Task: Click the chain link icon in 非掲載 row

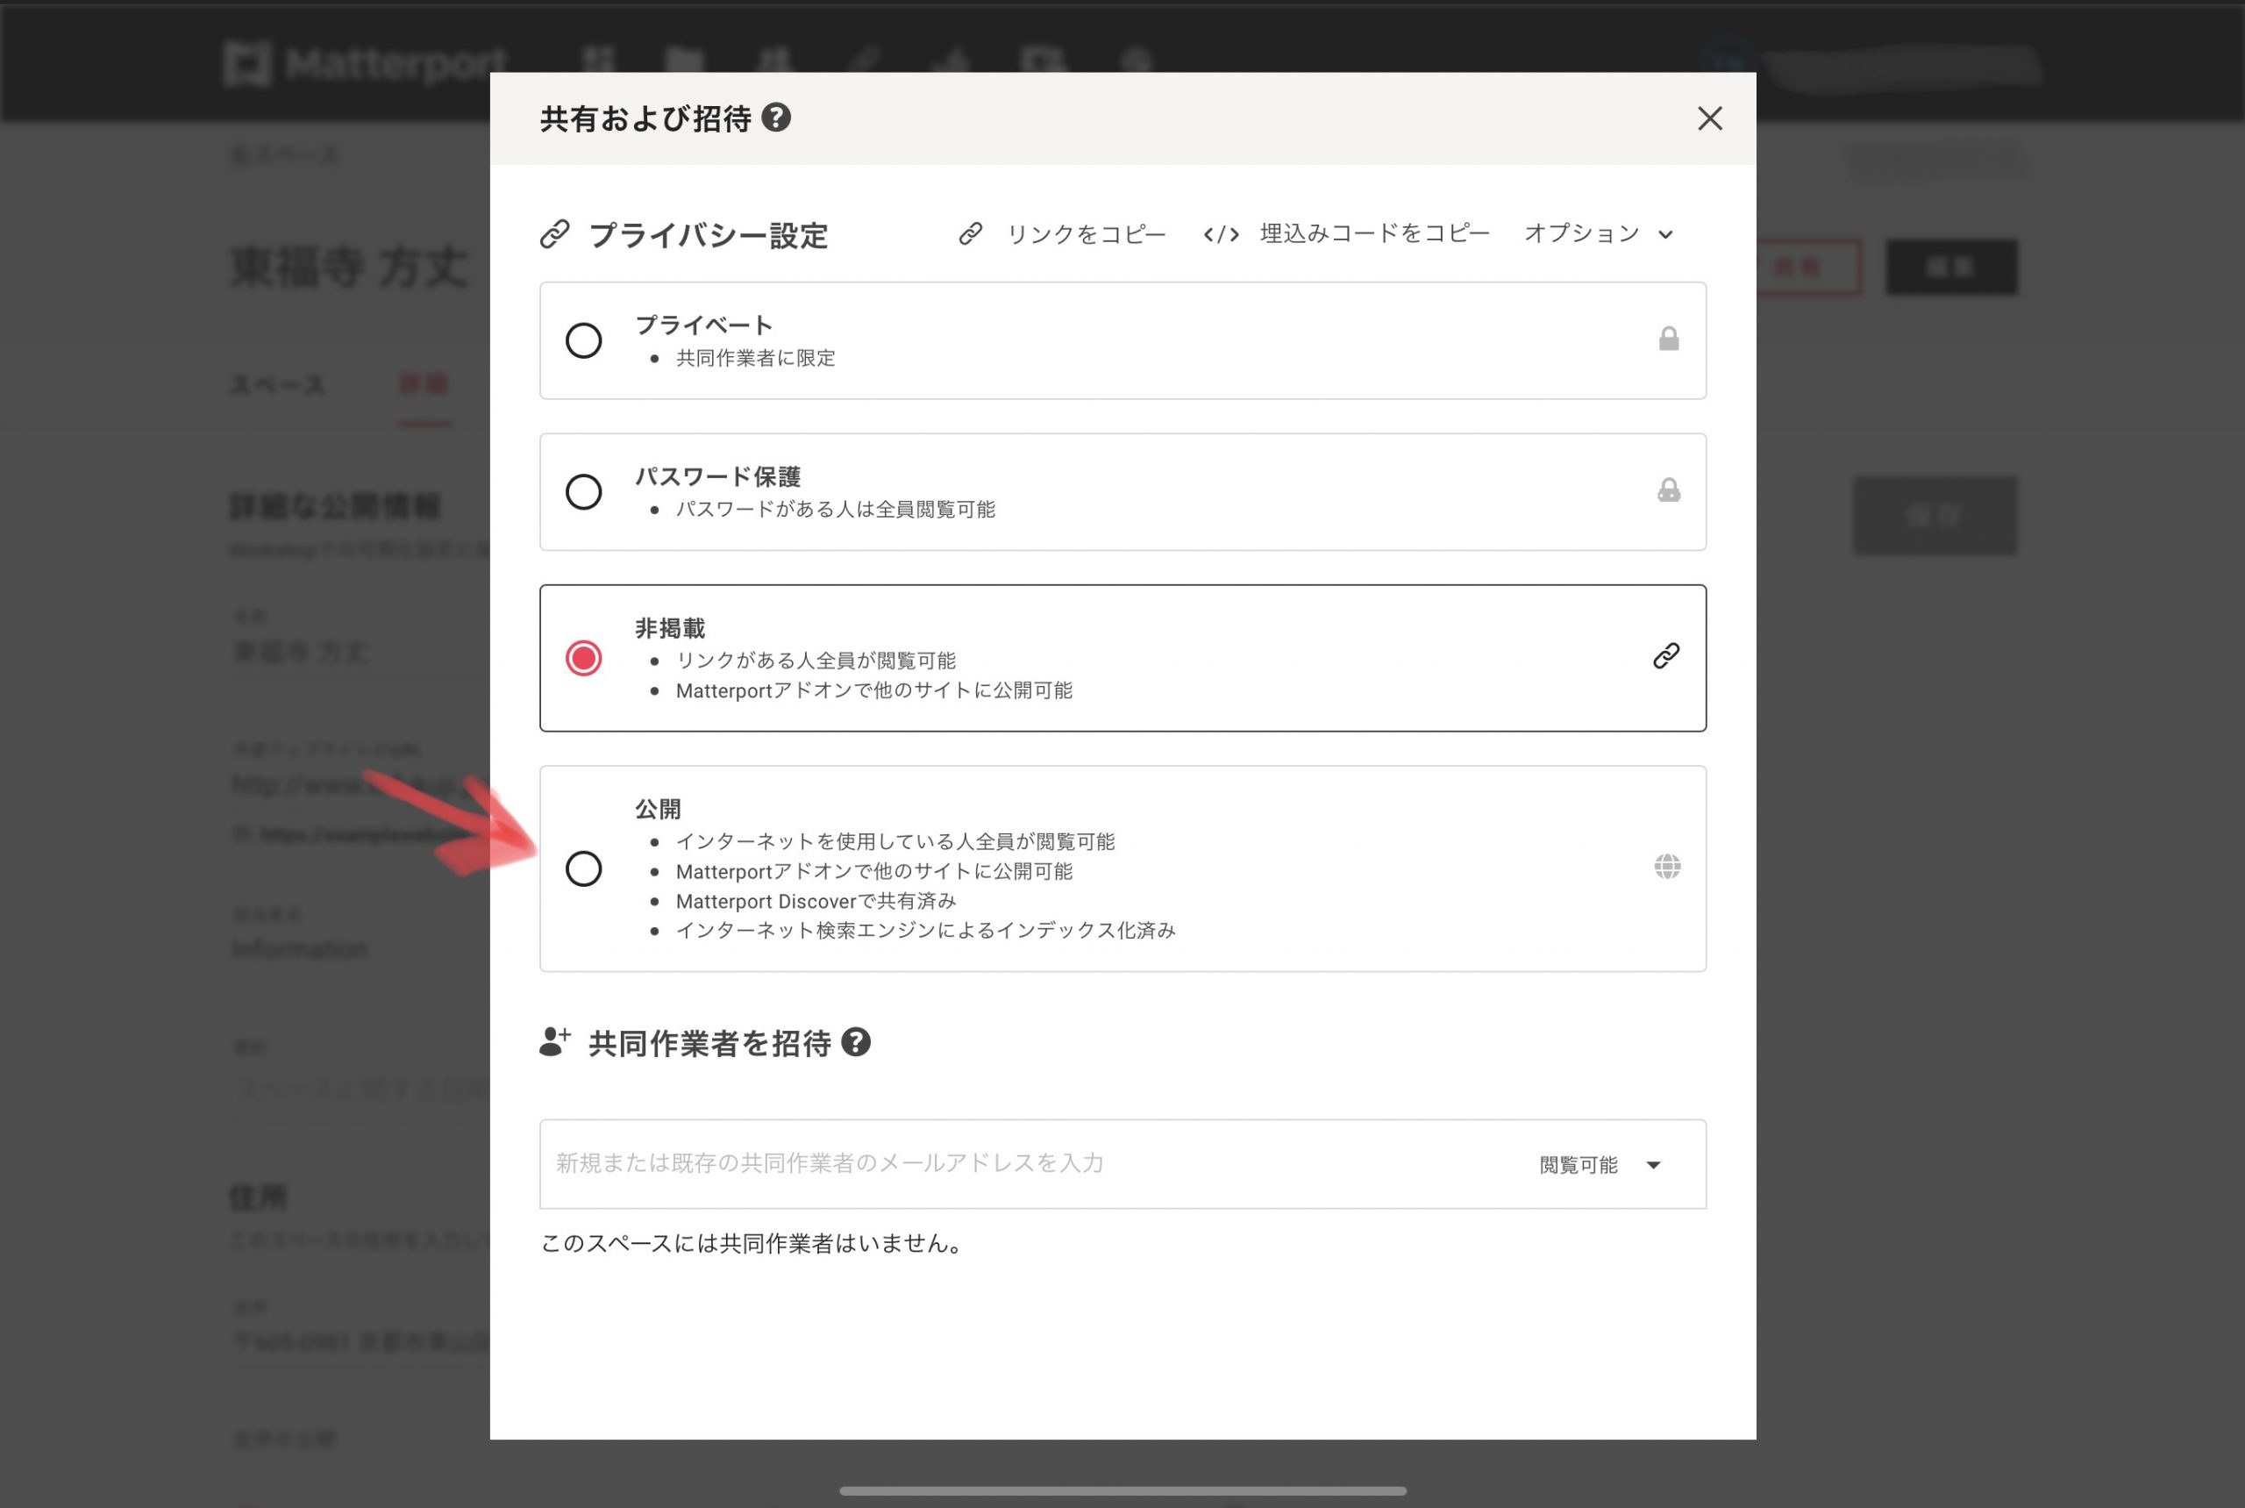Action: [1666, 656]
